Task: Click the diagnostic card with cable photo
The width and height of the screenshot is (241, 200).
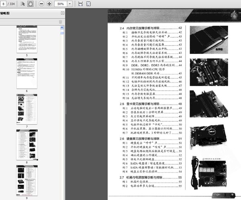Action: point(209,173)
